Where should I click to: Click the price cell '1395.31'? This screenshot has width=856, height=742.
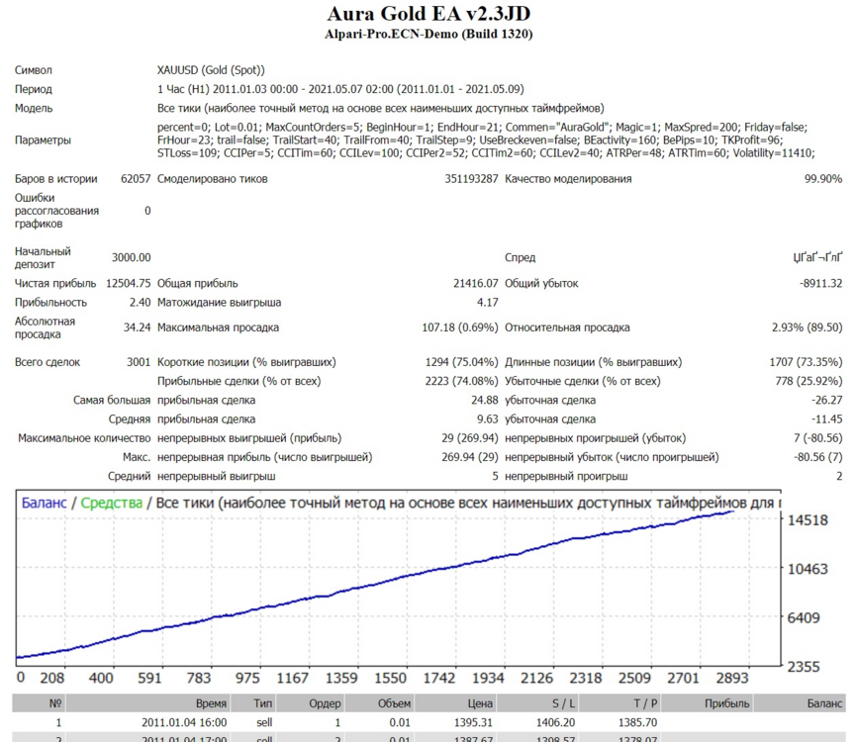click(473, 723)
